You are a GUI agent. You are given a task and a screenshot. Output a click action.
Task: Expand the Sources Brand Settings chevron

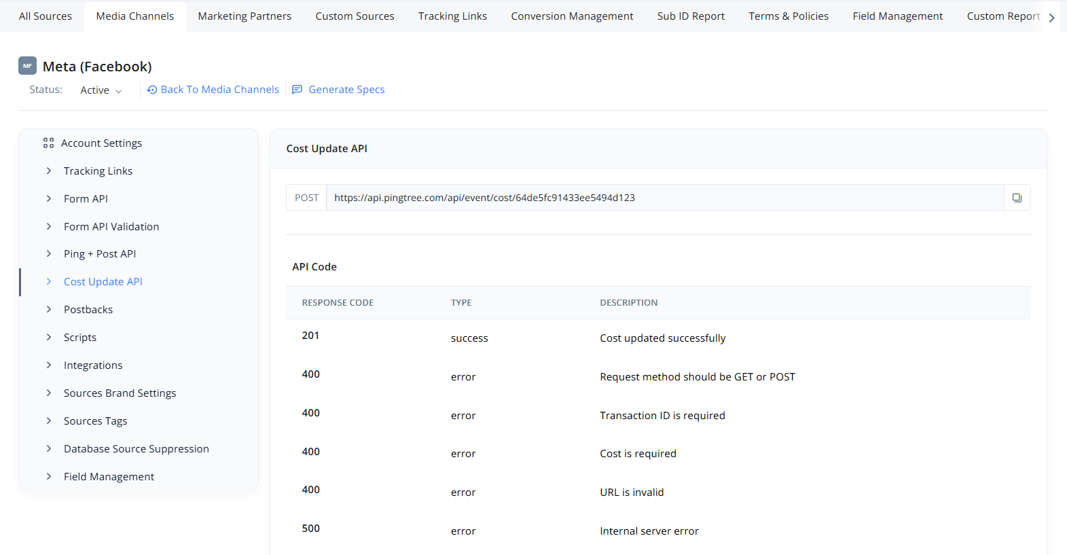pyautogui.click(x=48, y=393)
